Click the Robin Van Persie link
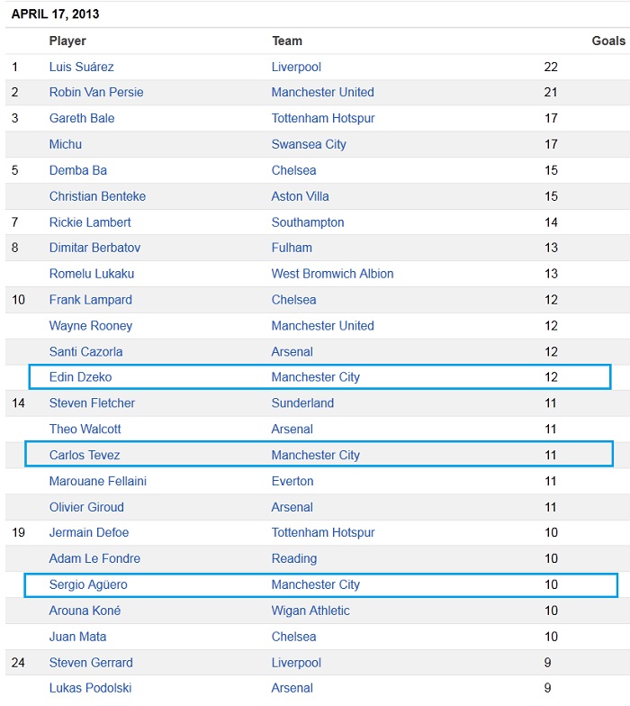 click(96, 92)
